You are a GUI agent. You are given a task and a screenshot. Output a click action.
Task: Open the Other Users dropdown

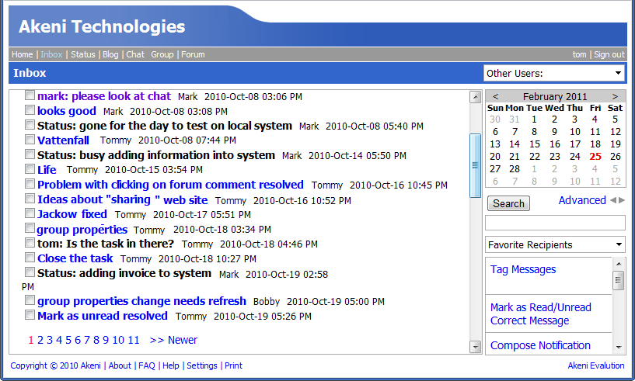tap(554, 73)
